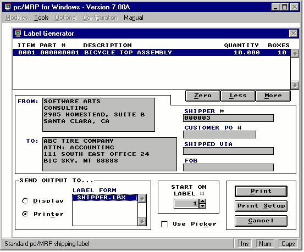This screenshot has width=304, height=252.
Task: Maximize the pc/MRP main window
Action: [x=284, y=7]
